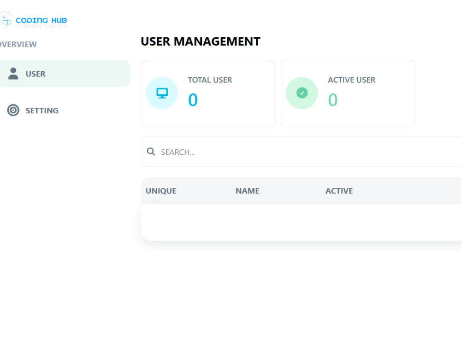Screen dimensions: 461x345
Task: Click the USER MANAGEMENT heading
Action: pos(201,41)
